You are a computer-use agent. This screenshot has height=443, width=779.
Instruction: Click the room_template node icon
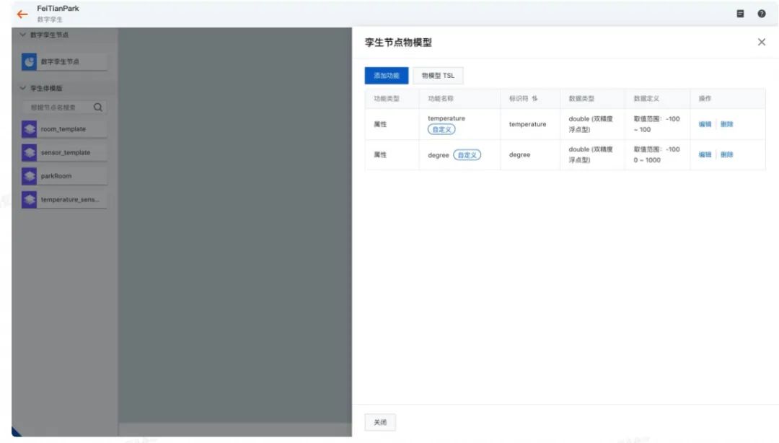tap(29, 129)
